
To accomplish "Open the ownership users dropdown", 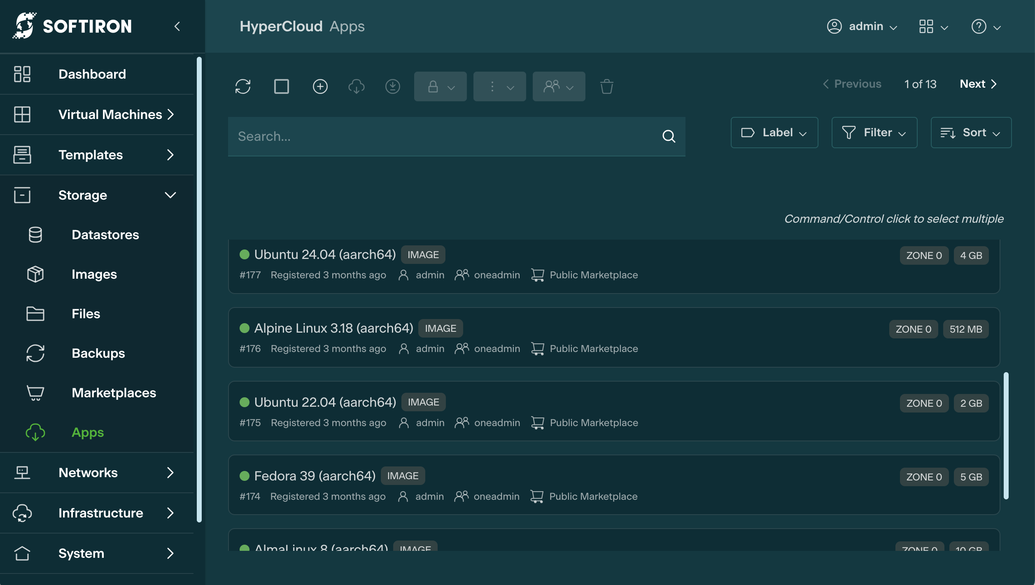I will coord(559,86).
